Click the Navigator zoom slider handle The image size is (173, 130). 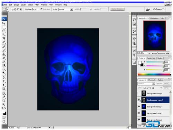pos(157,53)
